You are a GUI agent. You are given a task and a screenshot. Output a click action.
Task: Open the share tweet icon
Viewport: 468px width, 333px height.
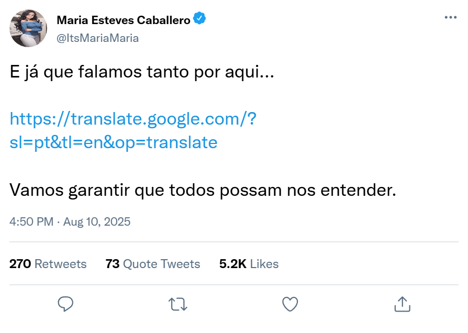tap(402, 304)
